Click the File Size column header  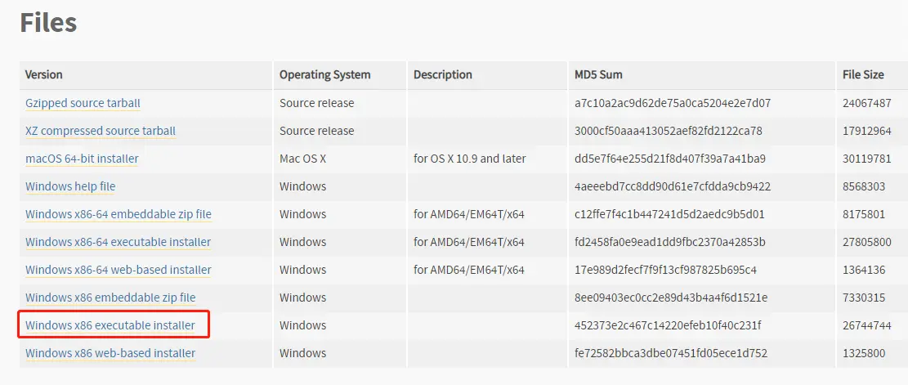pyautogui.click(x=863, y=74)
